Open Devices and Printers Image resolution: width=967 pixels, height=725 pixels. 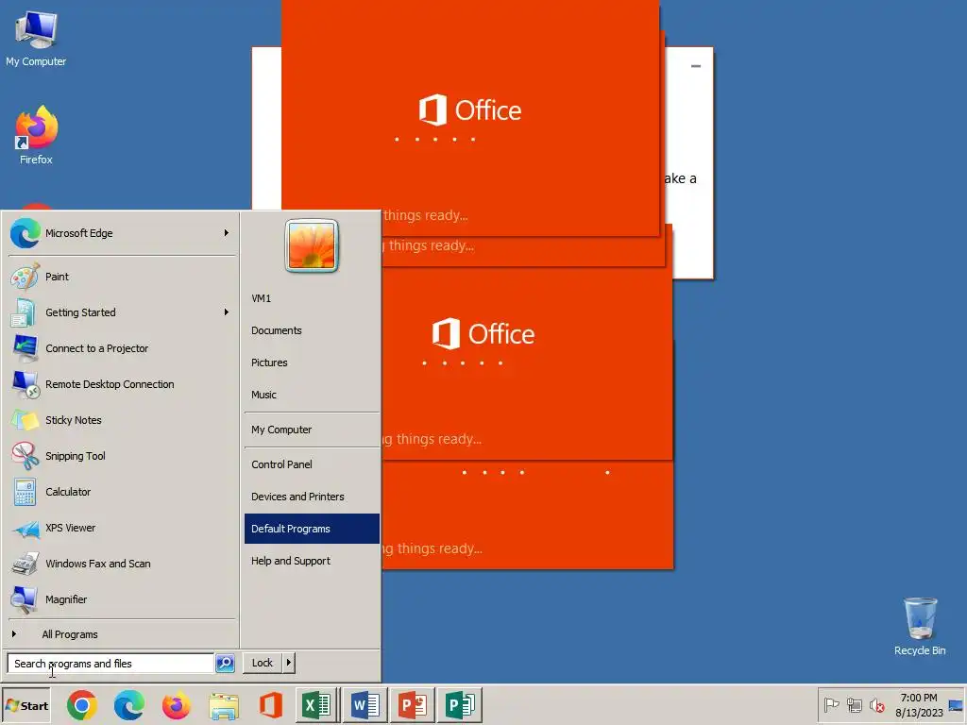point(312,497)
